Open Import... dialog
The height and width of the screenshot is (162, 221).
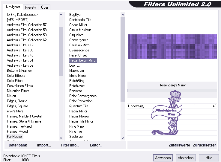coord(44,145)
